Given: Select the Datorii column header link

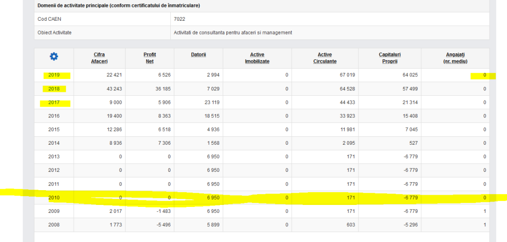Looking at the screenshot, I should (x=198, y=54).
